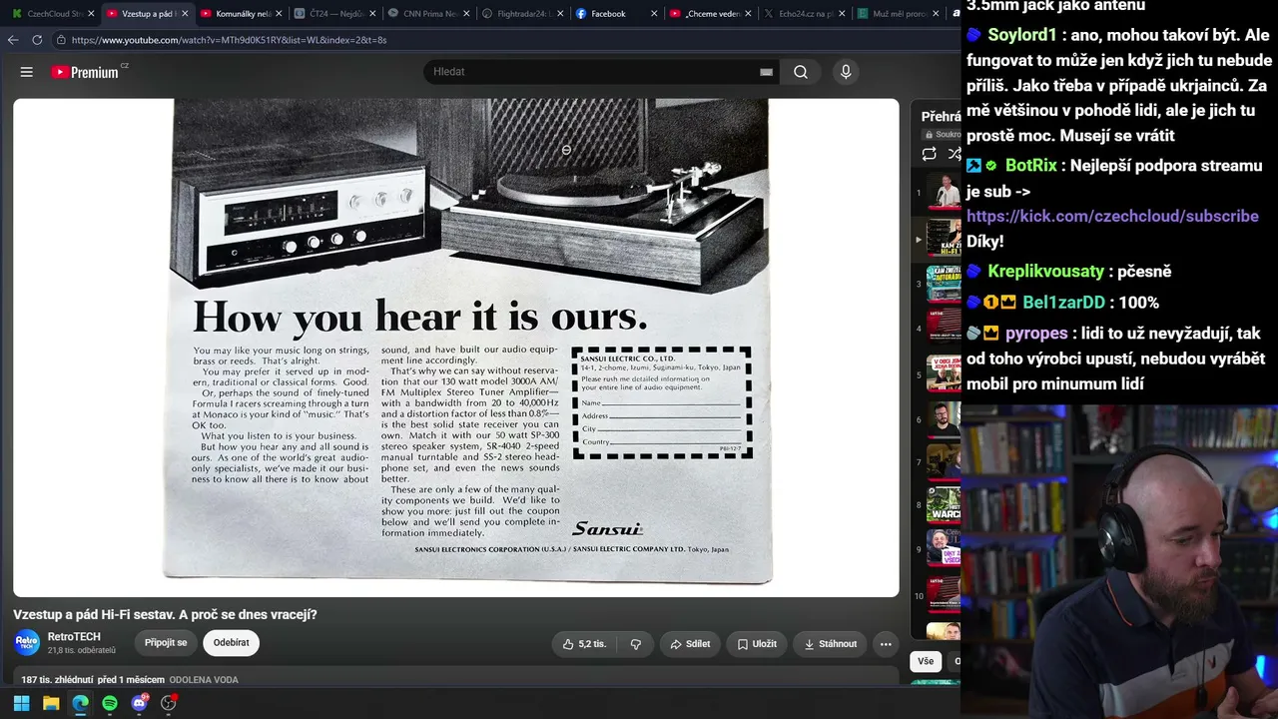This screenshot has width=1278, height=719.
Task: Open the circular recording app on taskbar
Action: point(169,703)
